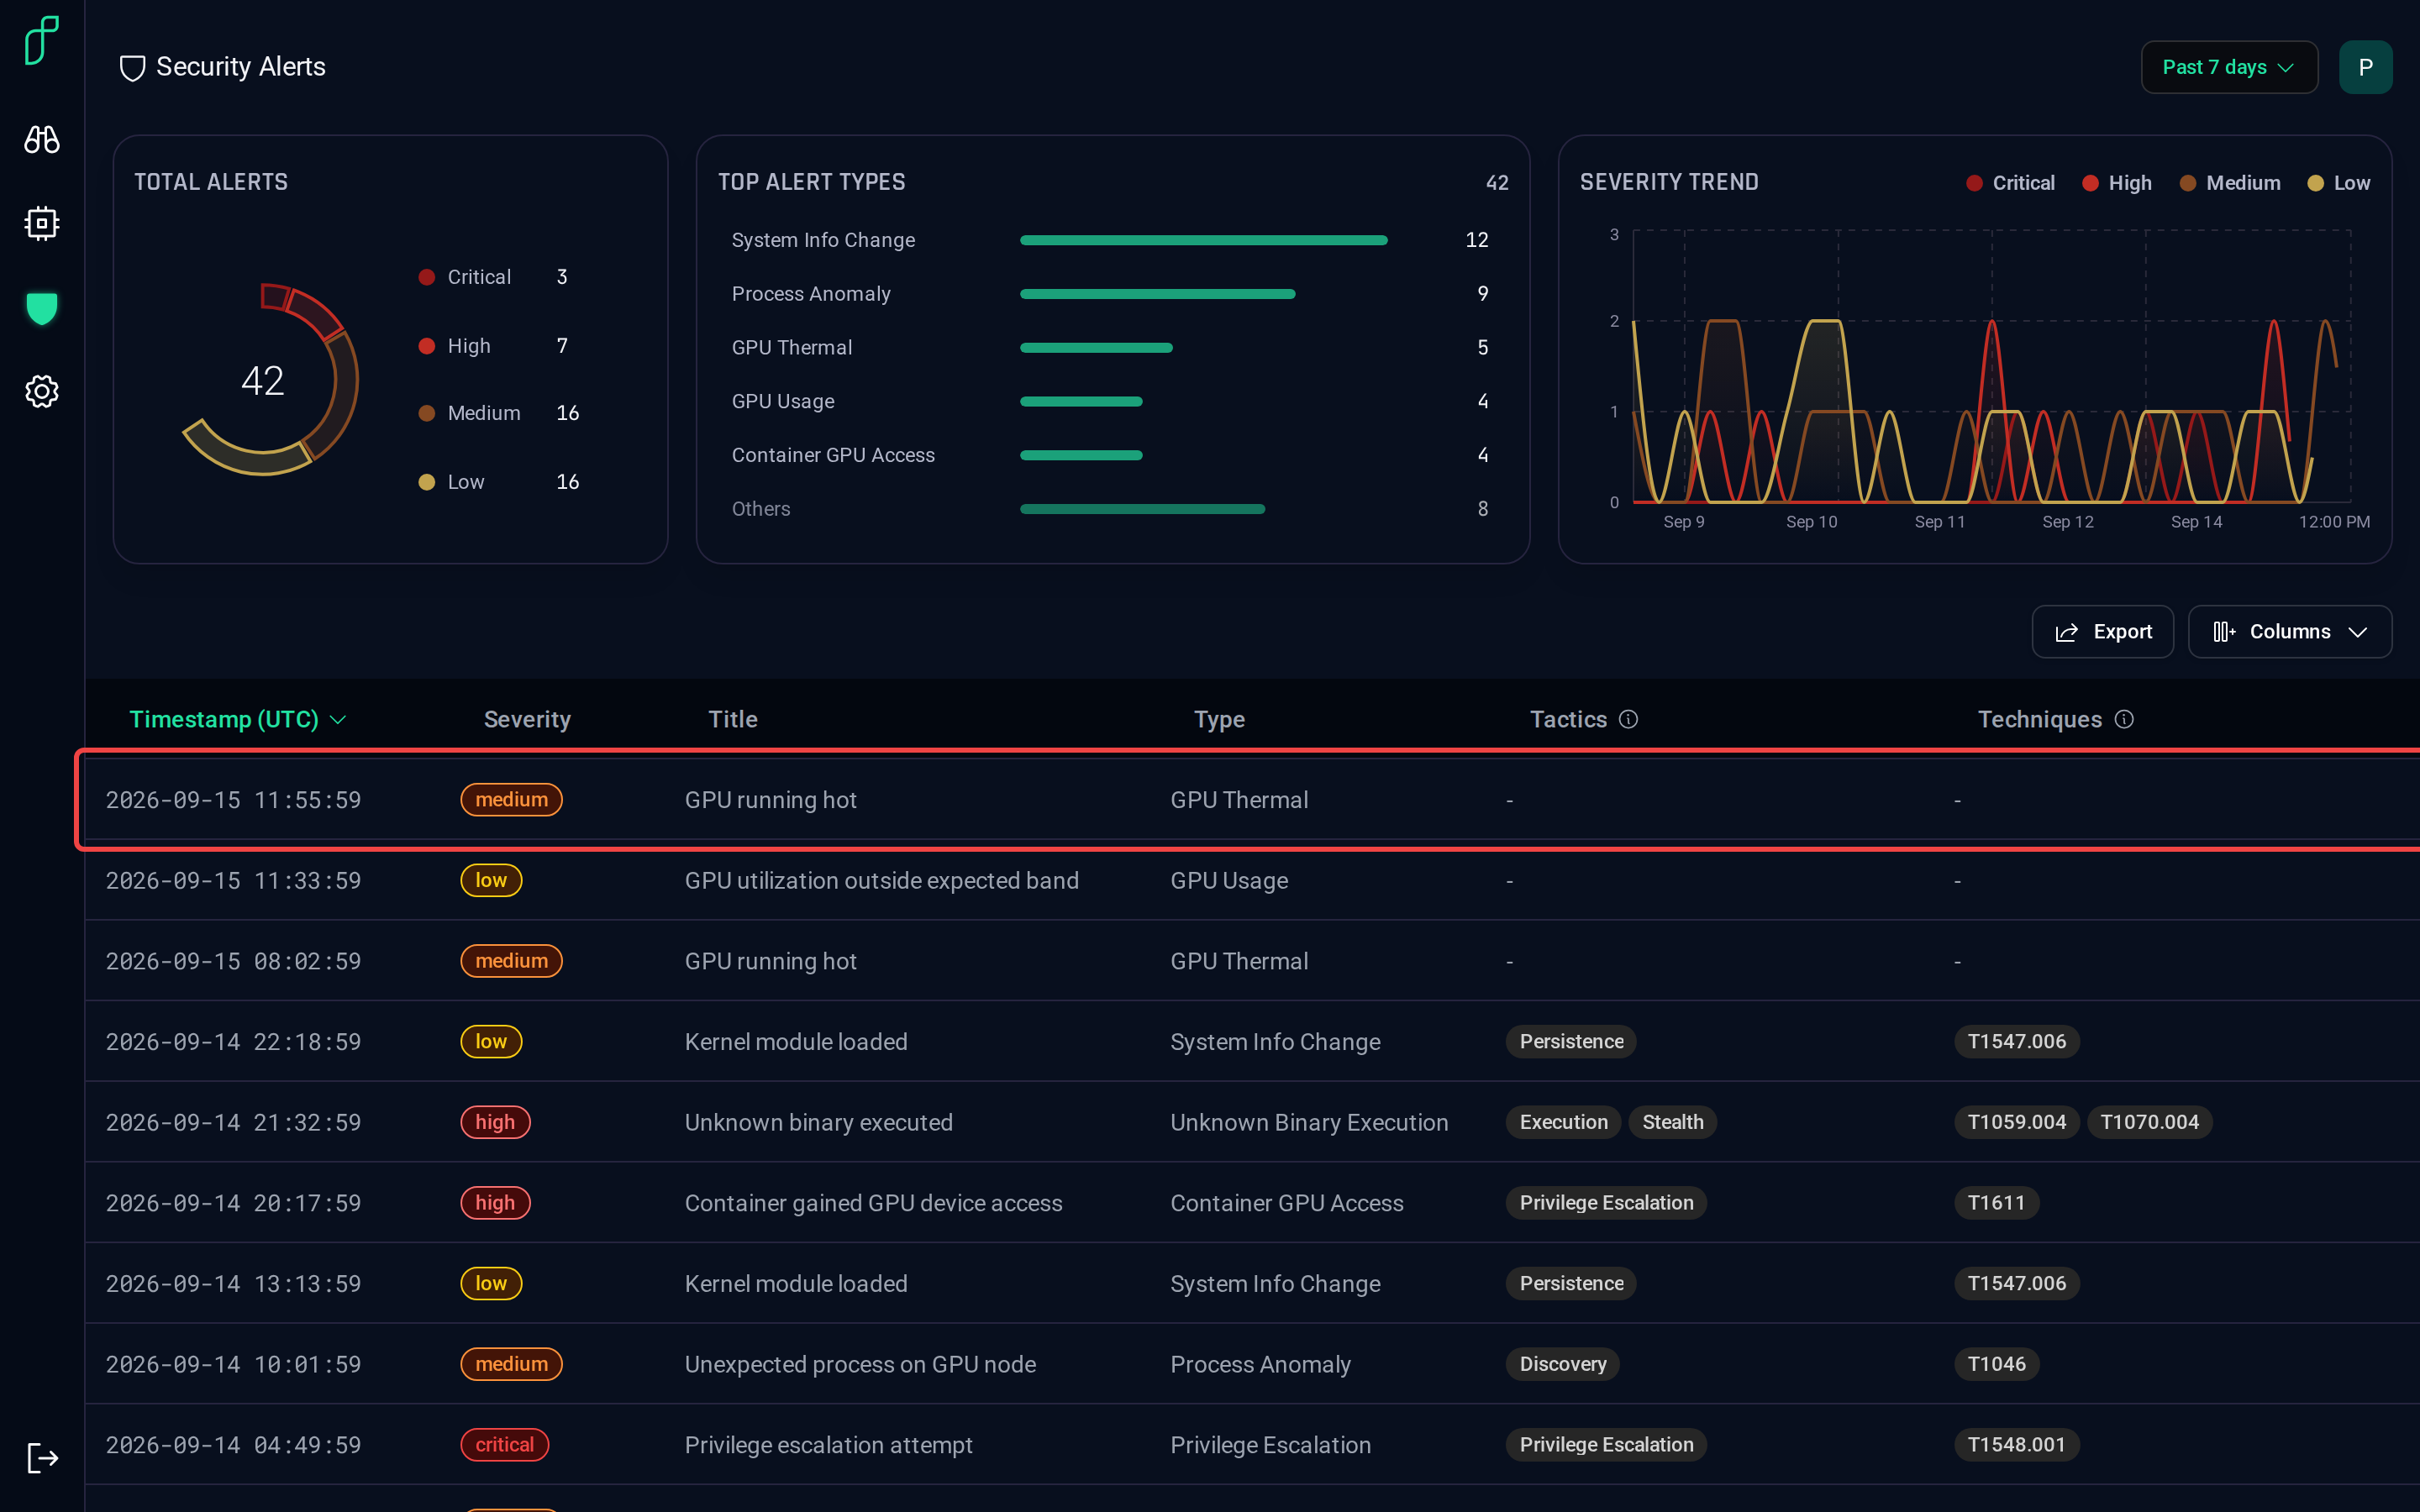Toggle the Medium series in the trend legend
Screen dimensions: 2420x1512
(2229, 183)
